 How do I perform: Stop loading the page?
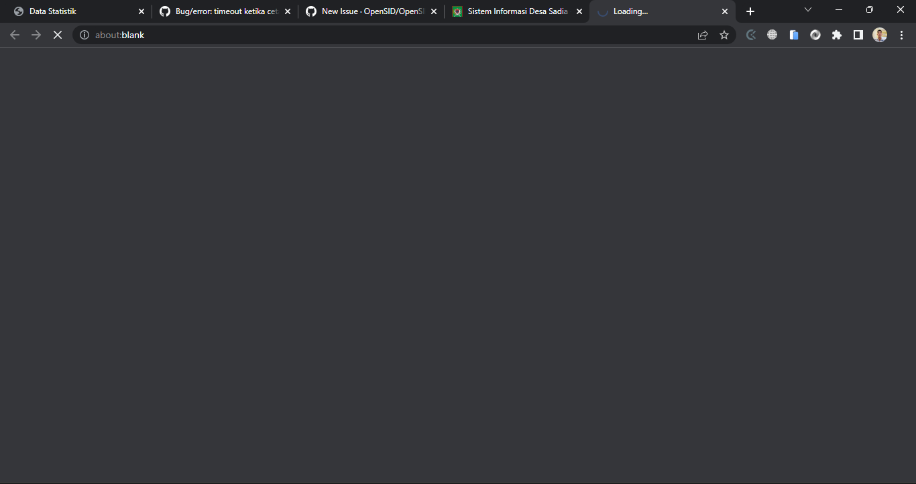pyautogui.click(x=58, y=35)
